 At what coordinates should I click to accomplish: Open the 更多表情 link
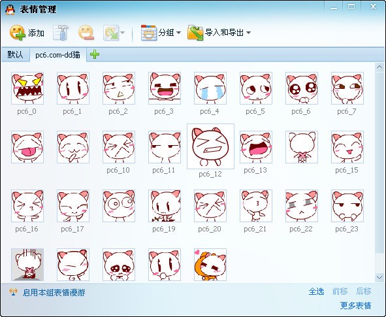click(x=355, y=305)
